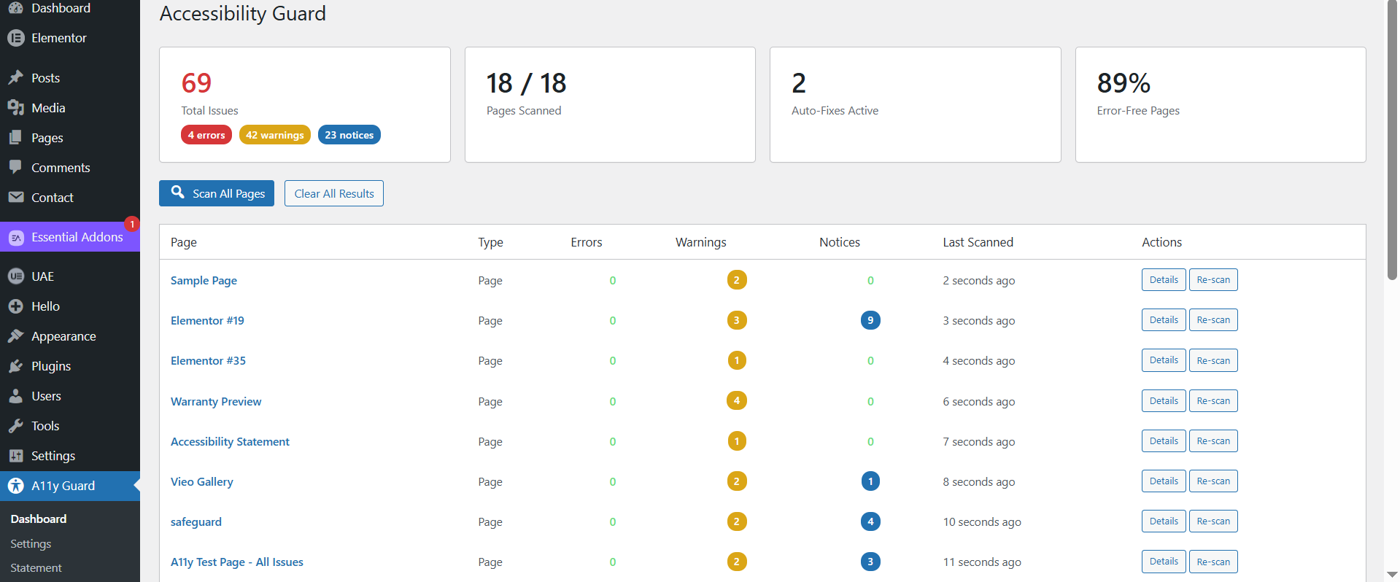The image size is (1400, 582).
Task: Open the Settings submenu under A11y Guard
Action: tap(31, 544)
